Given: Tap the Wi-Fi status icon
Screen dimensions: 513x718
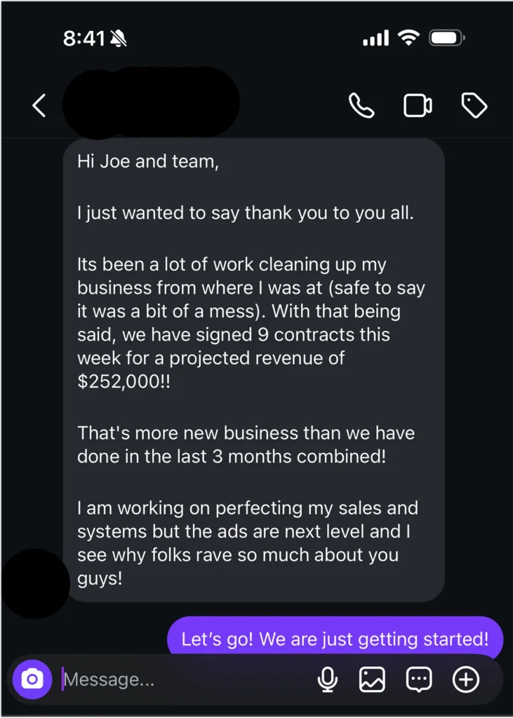Looking at the screenshot, I should [x=408, y=38].
